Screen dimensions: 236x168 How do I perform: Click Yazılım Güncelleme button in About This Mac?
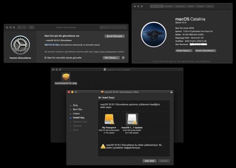click(205, 51)
